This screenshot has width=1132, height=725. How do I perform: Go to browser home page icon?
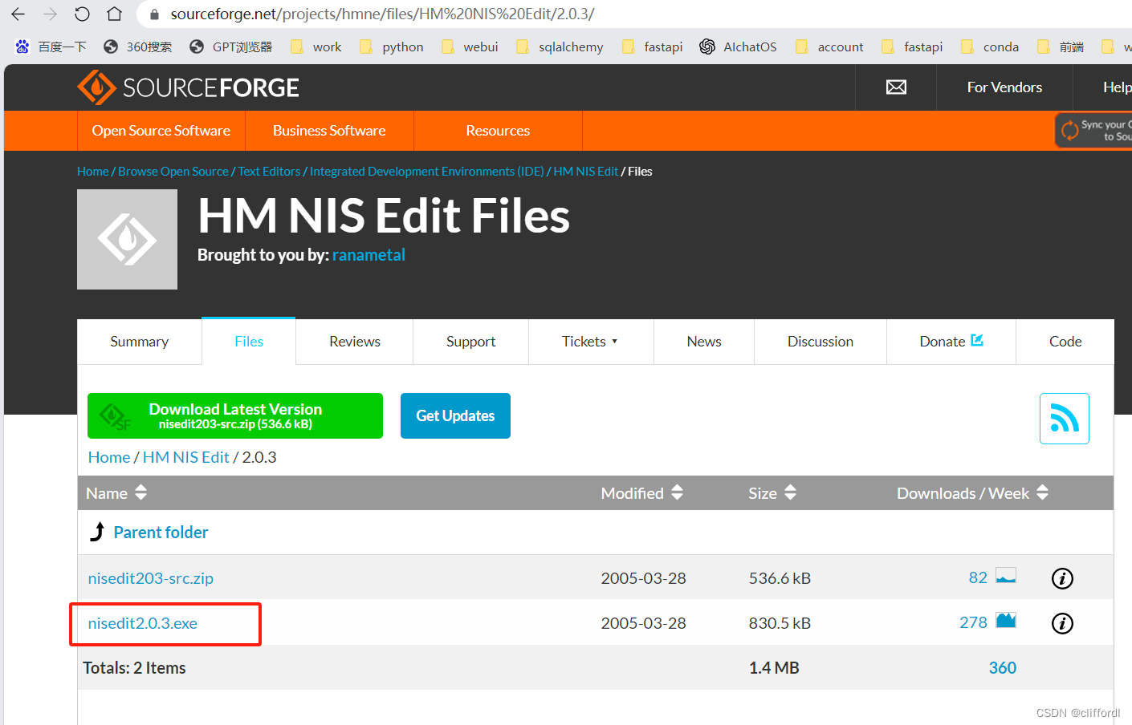(x=115, y=14)
